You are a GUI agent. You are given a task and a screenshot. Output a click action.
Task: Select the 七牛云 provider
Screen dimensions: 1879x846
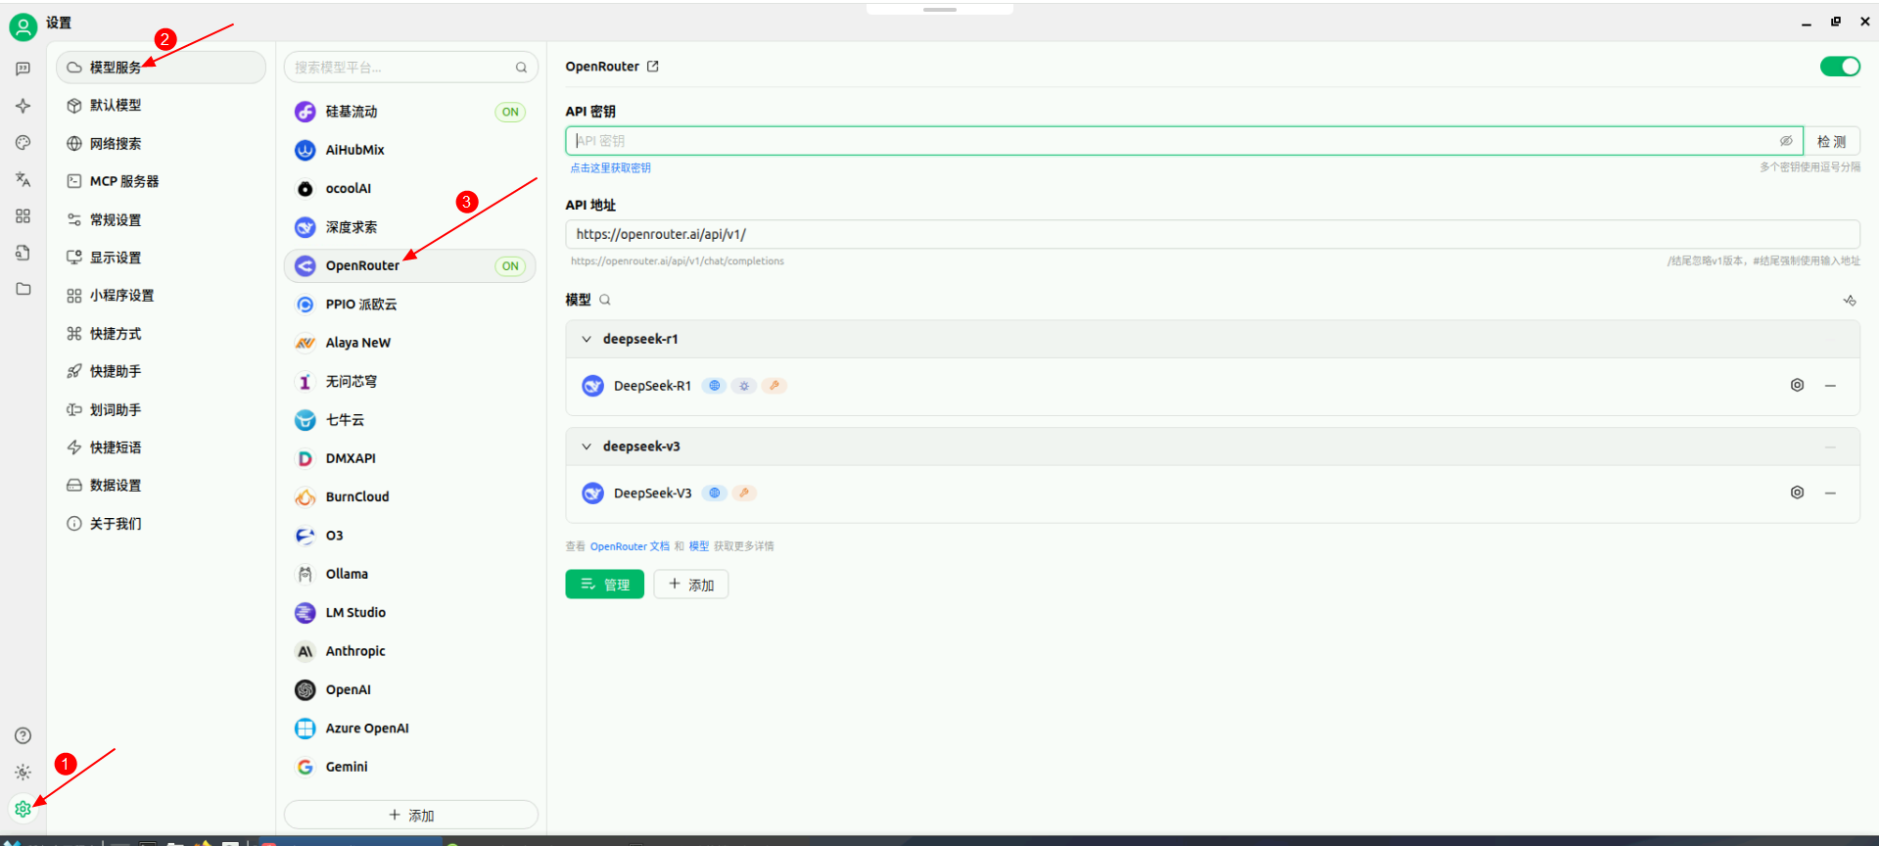(x=410, y=419)
